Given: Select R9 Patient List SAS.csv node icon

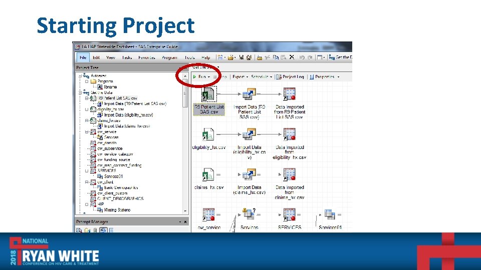Looking at the screenshot, I should [208, 94].
